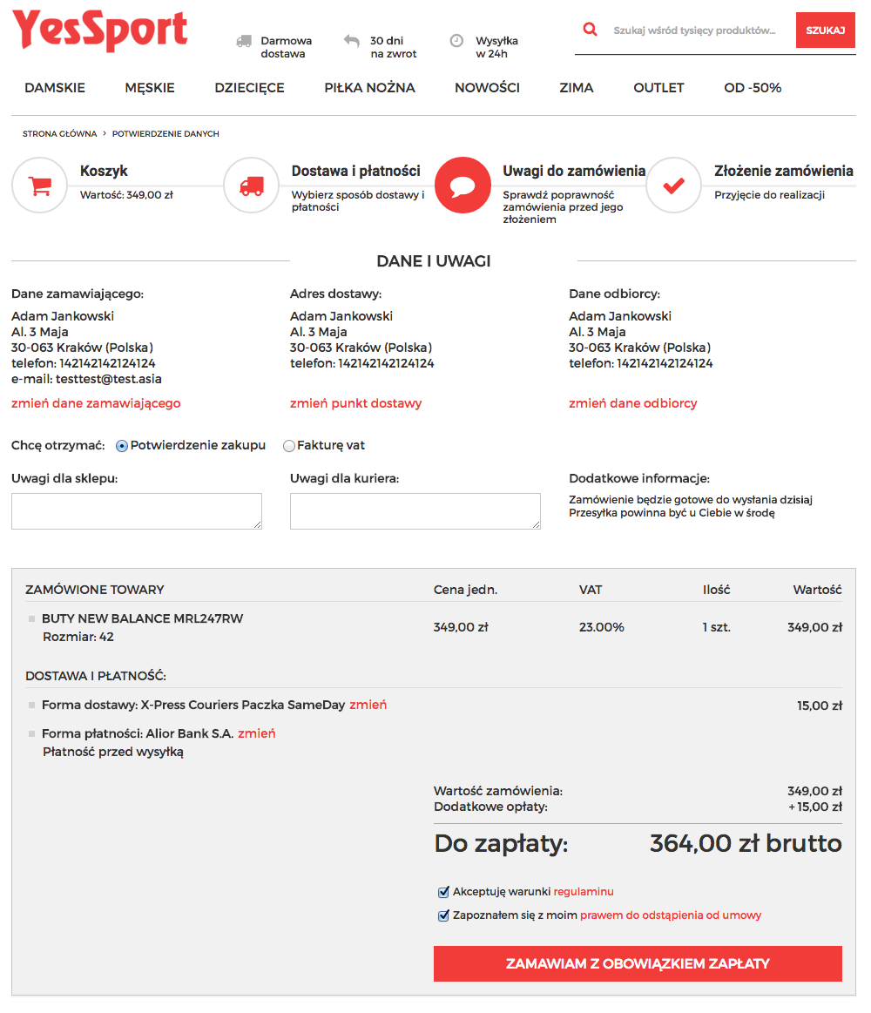The height and width of the screenshot is (1013, 871).
Task: Click the order comments speech bubble icon
Action: [463, 185]
